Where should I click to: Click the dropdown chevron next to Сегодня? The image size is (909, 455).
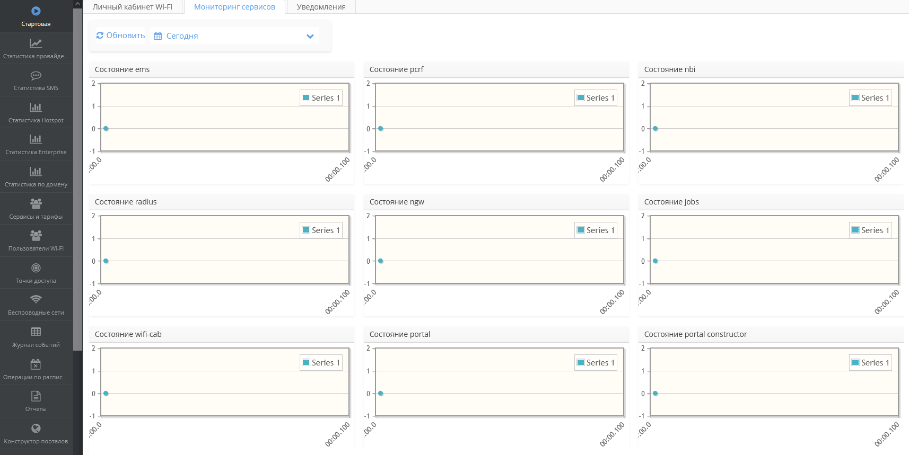(x=310, y=36)
